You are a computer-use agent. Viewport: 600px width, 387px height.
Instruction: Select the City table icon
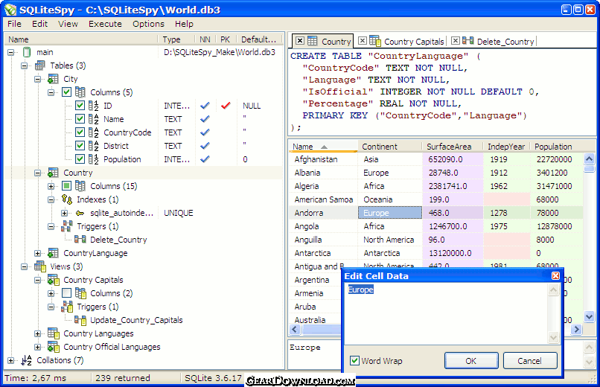point(53,79)
